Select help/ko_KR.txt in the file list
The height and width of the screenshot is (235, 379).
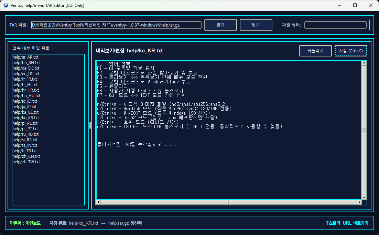(x=25, y=118)
